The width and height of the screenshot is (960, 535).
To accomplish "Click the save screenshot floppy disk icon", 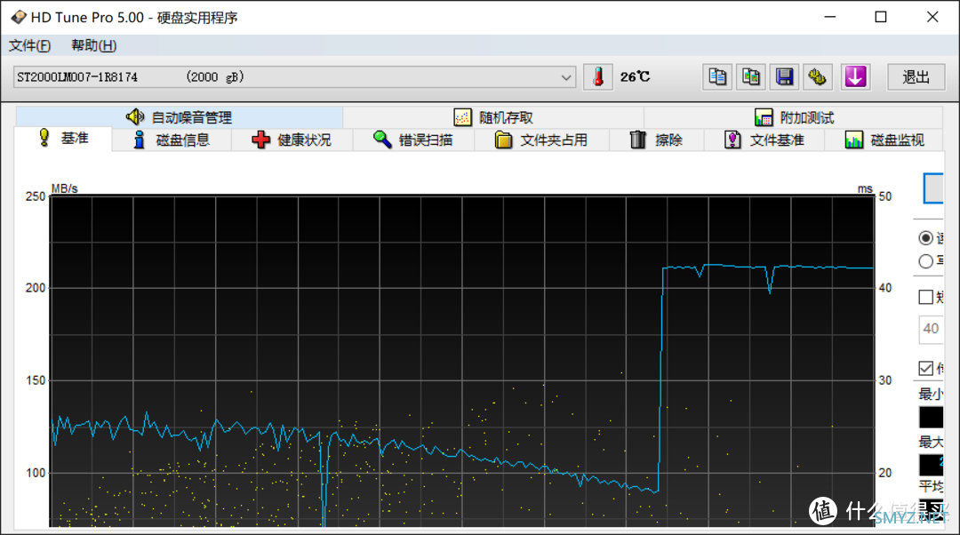I will point(784,77).
